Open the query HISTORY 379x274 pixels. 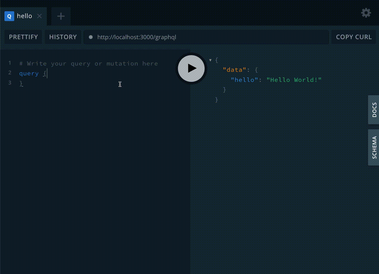click(x=63, y=37)
